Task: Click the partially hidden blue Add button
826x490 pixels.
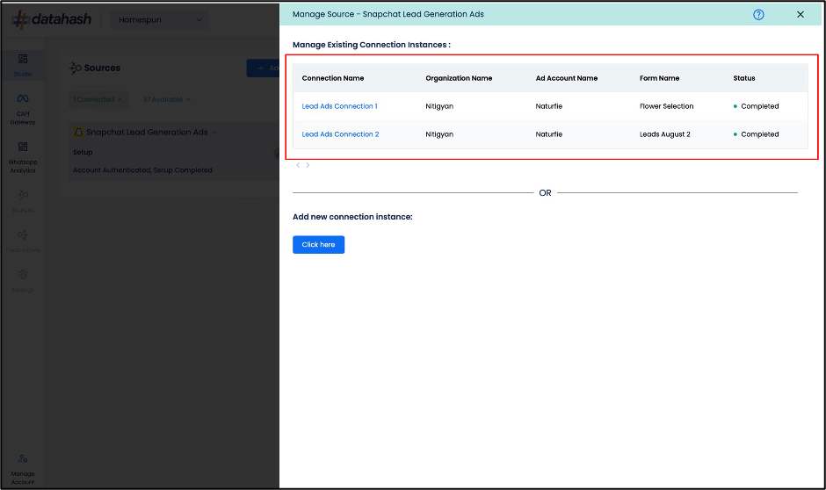Action: [x=263, y=68]
